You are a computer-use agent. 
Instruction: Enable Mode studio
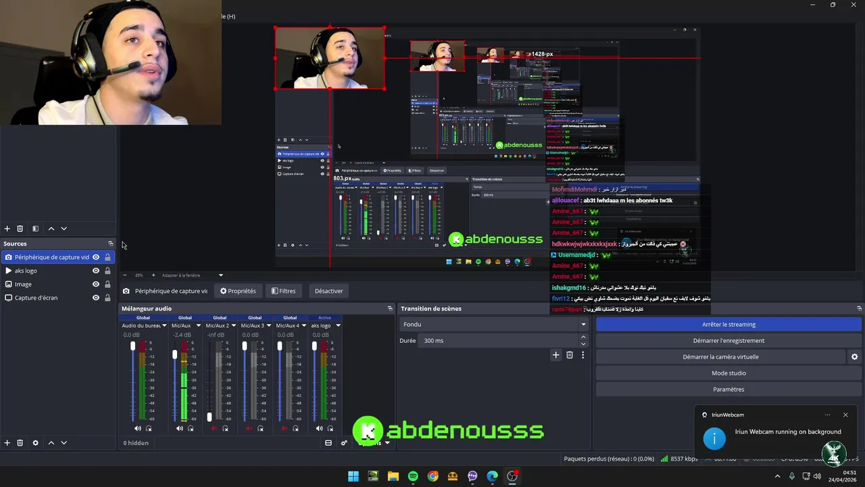728,373
